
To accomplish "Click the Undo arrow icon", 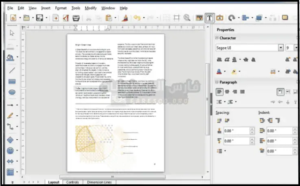I will [x=137, y=18].
